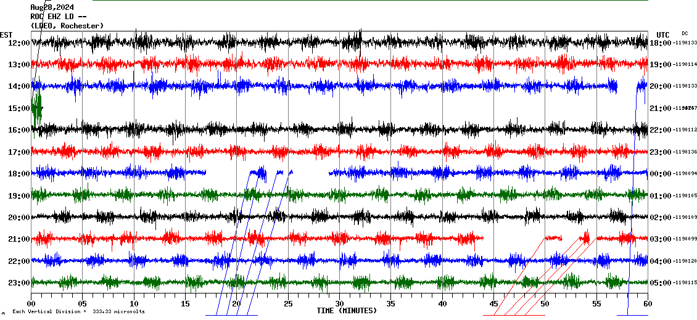Image resolution: width=697 pixels, height=320 pixels.
Task: Click the 45 minute tick label
Action: pos(493,304)
